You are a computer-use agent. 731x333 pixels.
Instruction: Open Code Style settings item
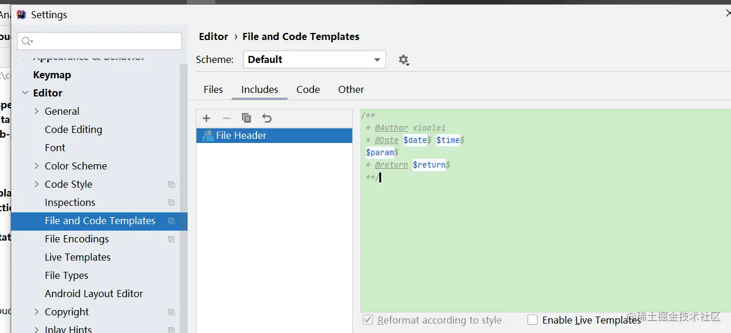pyautogui.click(x=68, y=184)
